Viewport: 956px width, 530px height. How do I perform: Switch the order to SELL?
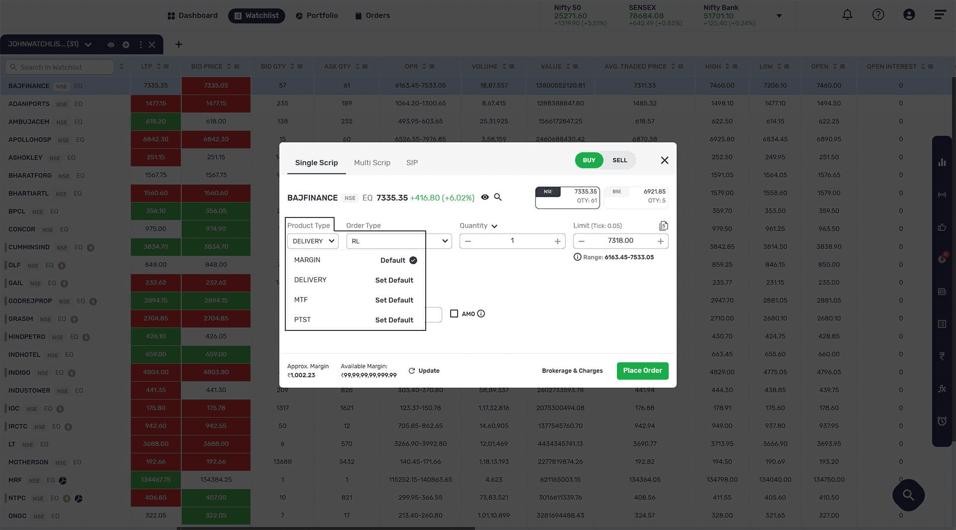point(620,160)
